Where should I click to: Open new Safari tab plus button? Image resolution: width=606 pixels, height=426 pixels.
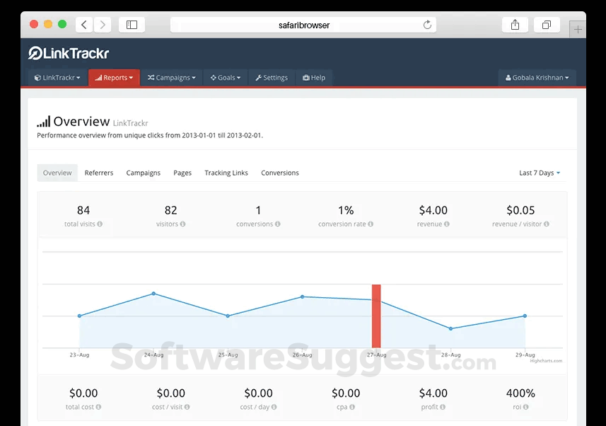[x=578, y=29]
